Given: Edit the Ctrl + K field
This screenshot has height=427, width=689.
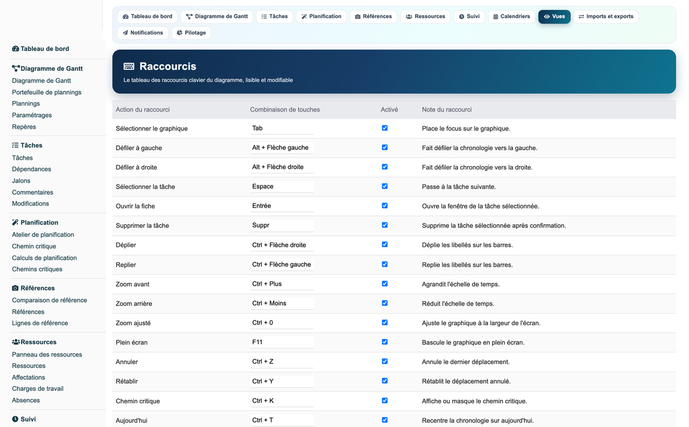Looking at the screenshot, I should [x=282, y=401].
